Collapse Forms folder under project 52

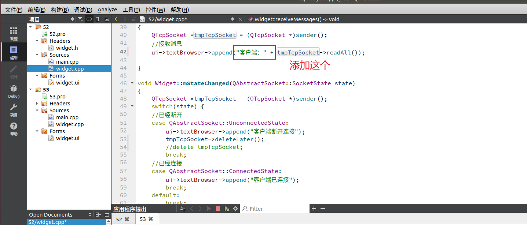pyautogui.click(x=37, y=76)
